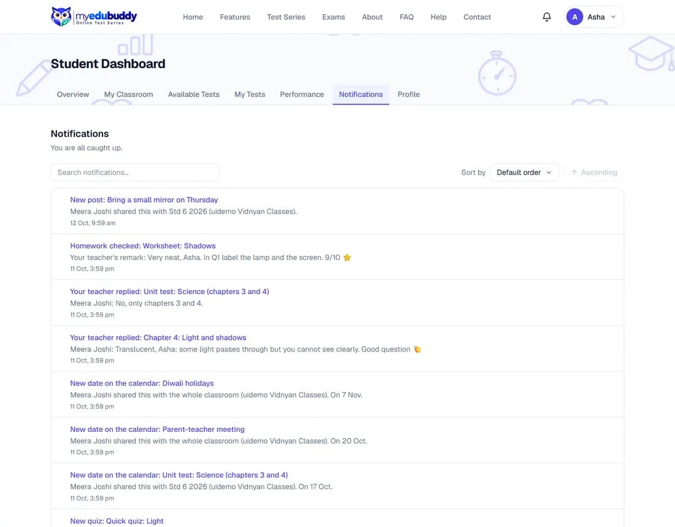Screen dimensions: 675x527
Task: Click 'You are all caught up.' text
Action: point(87,148)
